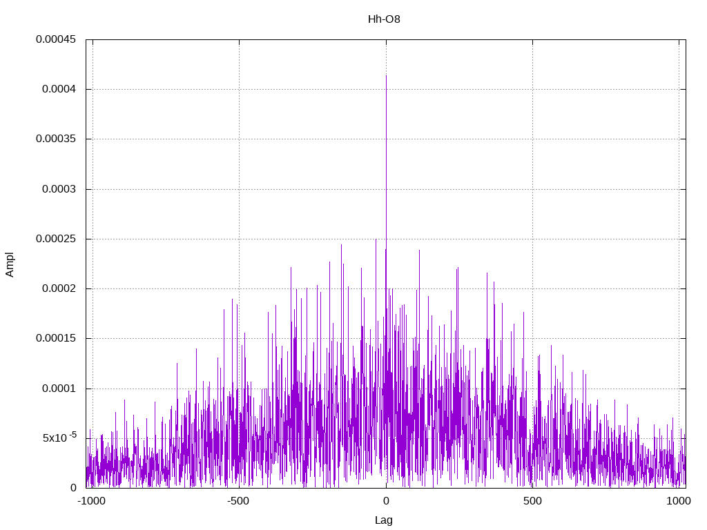Click the 0 y-axis tick label

tap(73, 488)
